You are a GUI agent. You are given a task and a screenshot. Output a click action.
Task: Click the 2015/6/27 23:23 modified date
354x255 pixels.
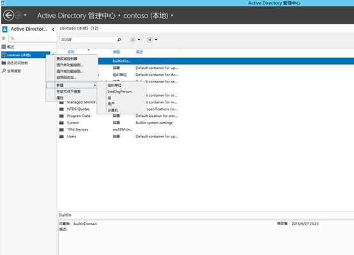tap(305, 224)
